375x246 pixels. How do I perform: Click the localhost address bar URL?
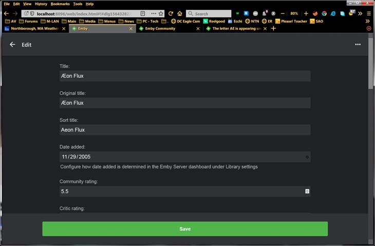coord(84,14)
